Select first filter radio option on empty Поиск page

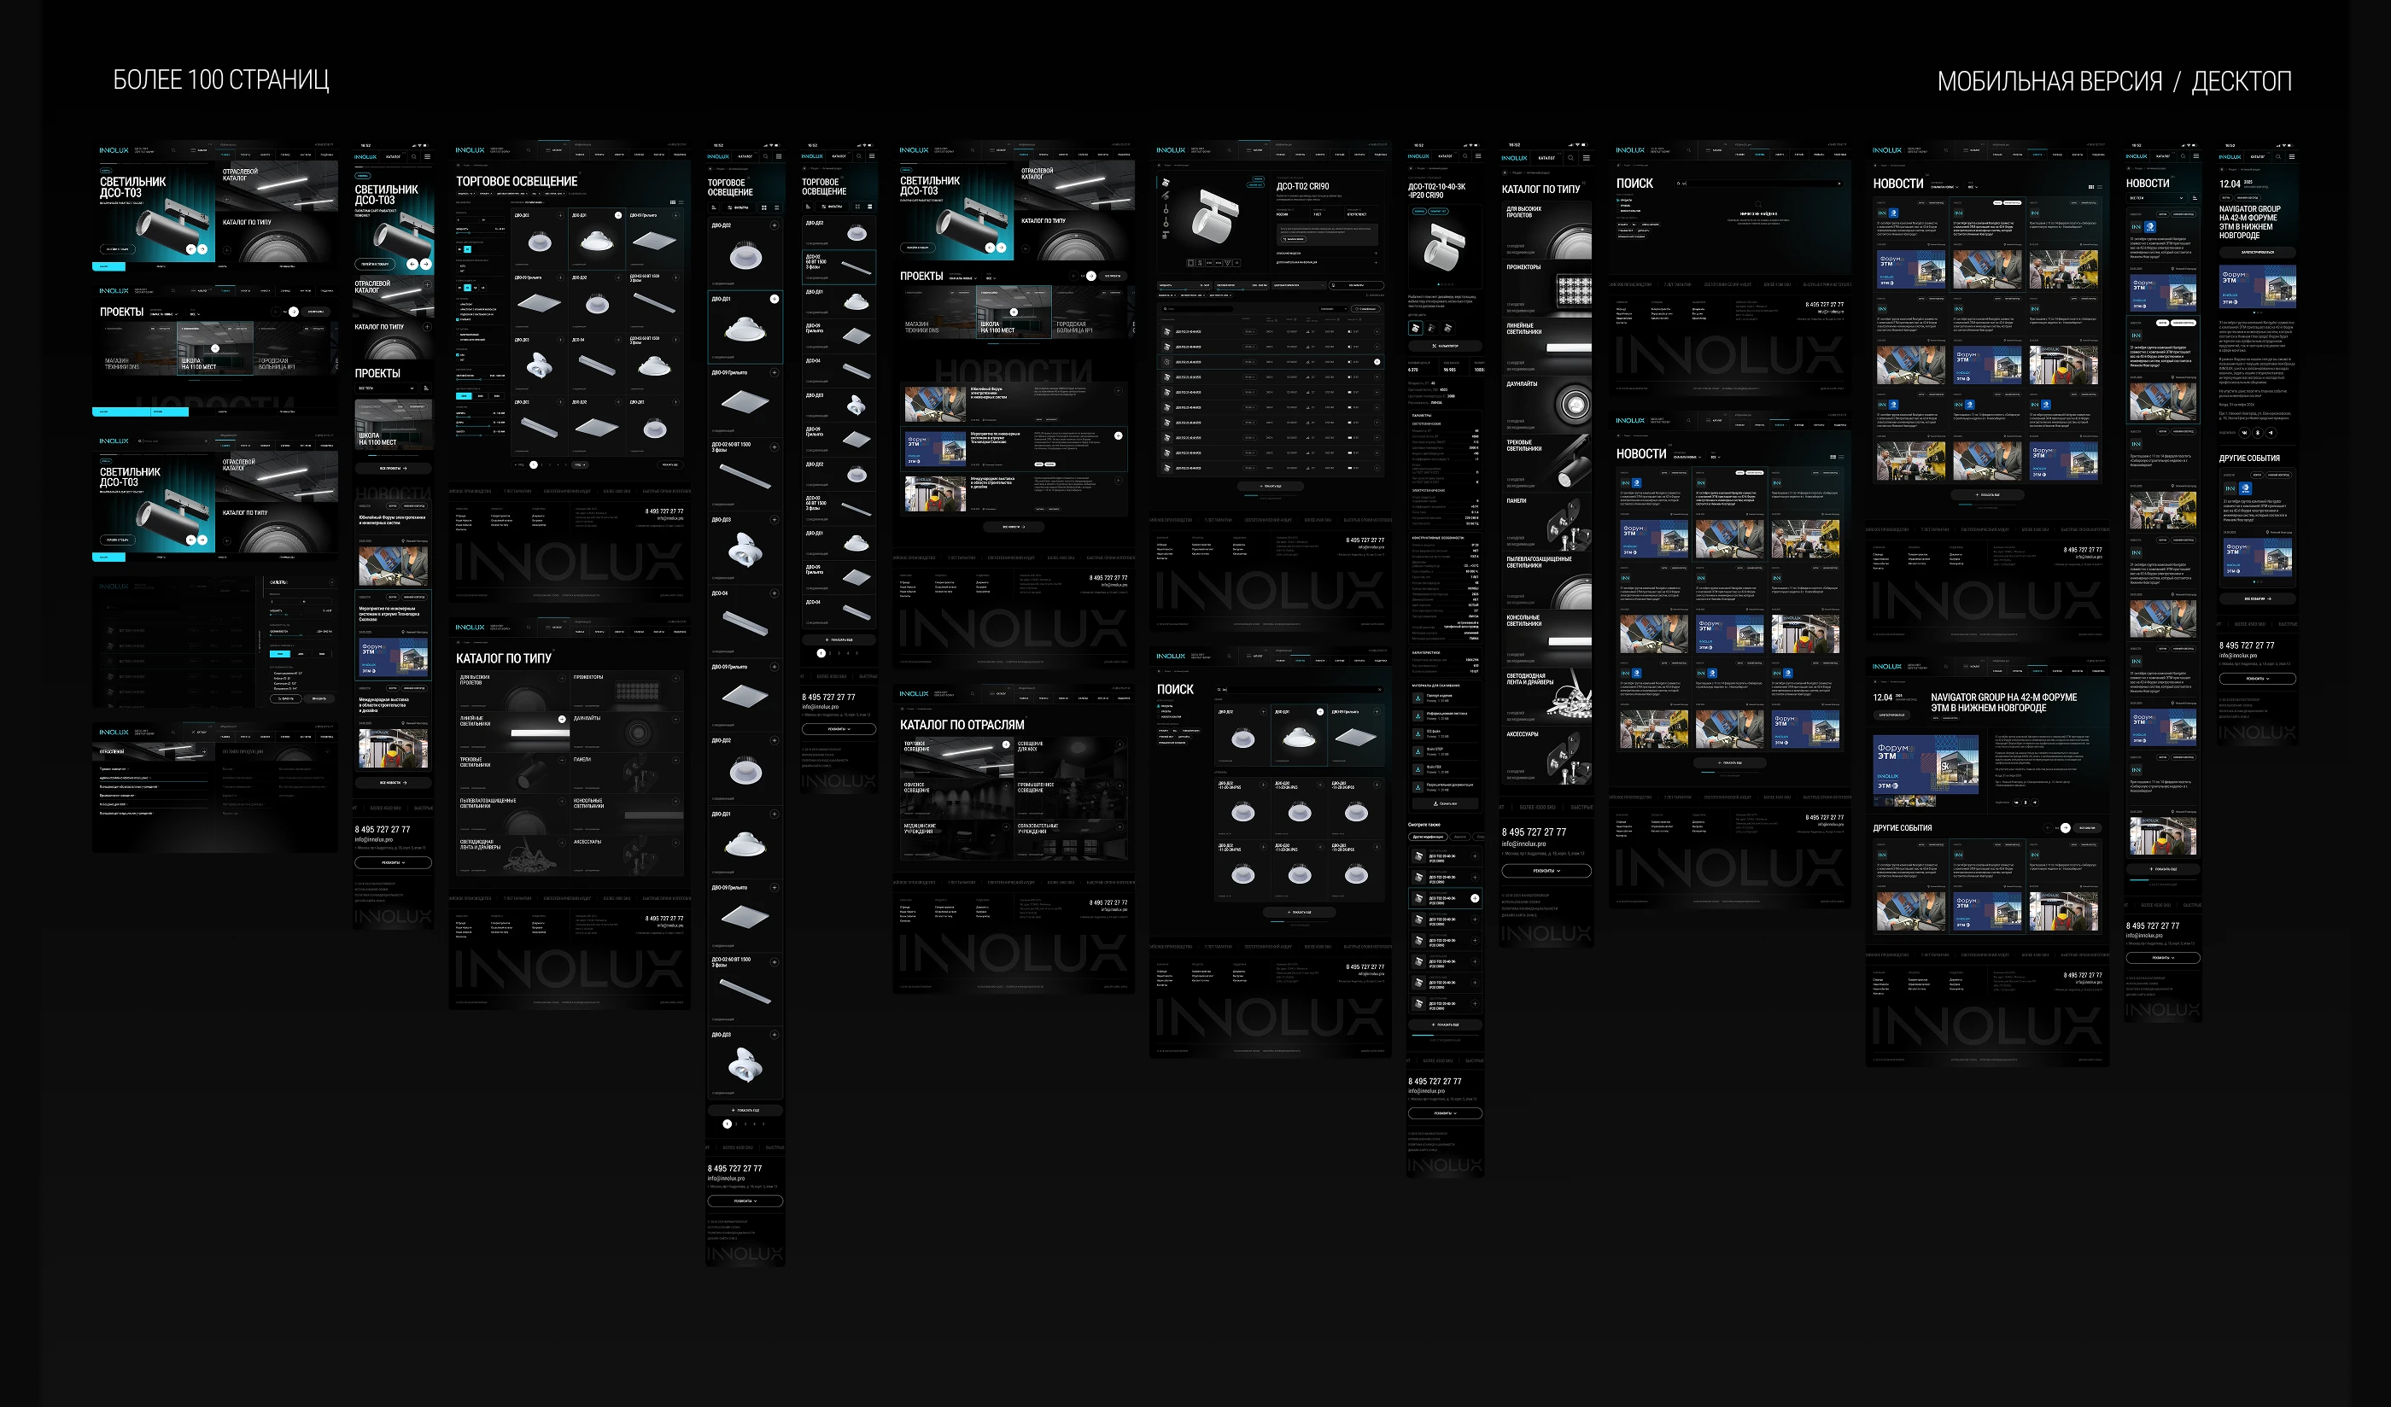click(x=1620, y=200)
